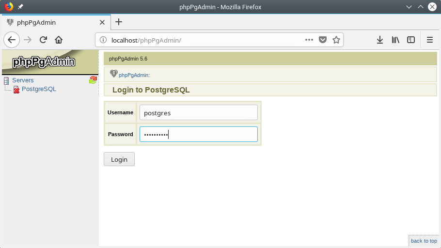Open a new browser tab
441x248 pixels.
tap(119, 22)
